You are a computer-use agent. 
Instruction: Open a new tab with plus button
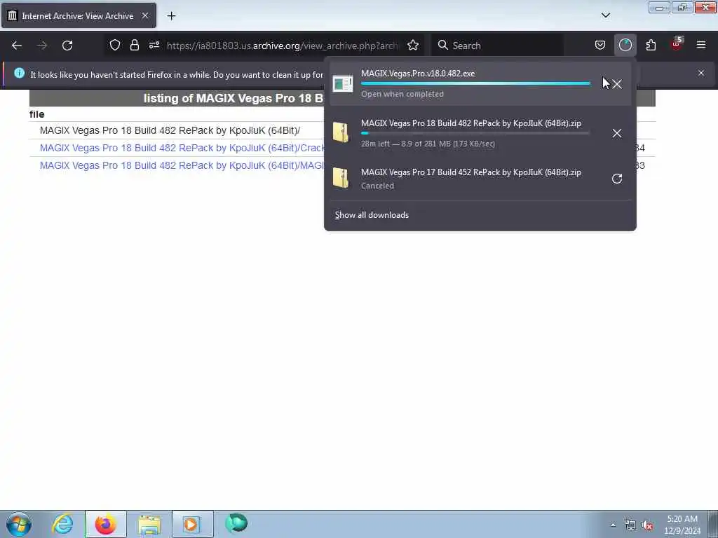tap(171, 16)
